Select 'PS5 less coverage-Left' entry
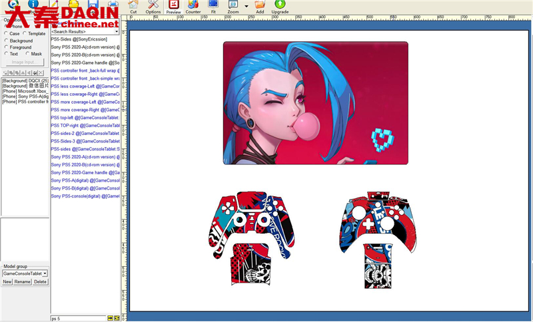This screenshot has height=322, width=533. (x=85, y=86)
